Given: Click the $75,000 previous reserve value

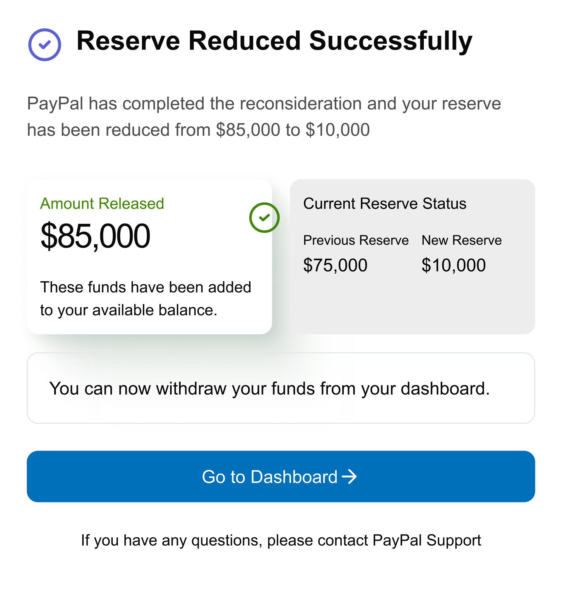Looking at the screenshot, I should pos(335,265).
